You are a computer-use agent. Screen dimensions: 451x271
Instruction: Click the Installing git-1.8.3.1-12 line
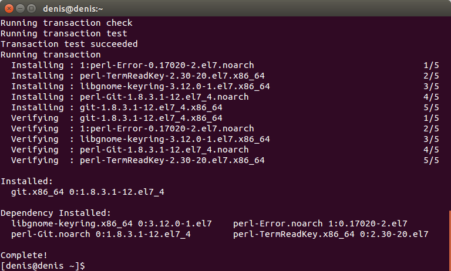(225, 107)
